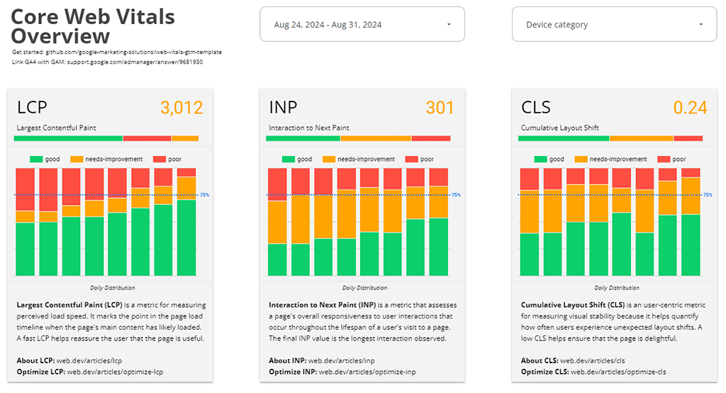Select the INP score value 301
This screenshot has width=726, height=393.
(440, 108)
